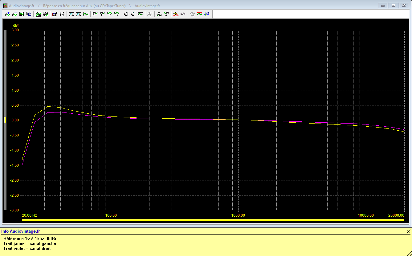Switch to the data table view icon

coord(46,14)
